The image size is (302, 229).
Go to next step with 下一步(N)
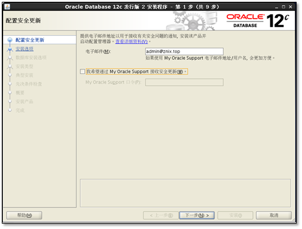point(197,215)
